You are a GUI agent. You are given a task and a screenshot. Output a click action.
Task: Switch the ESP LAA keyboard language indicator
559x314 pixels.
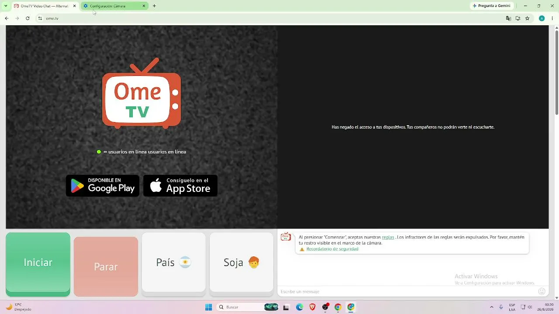512,307
